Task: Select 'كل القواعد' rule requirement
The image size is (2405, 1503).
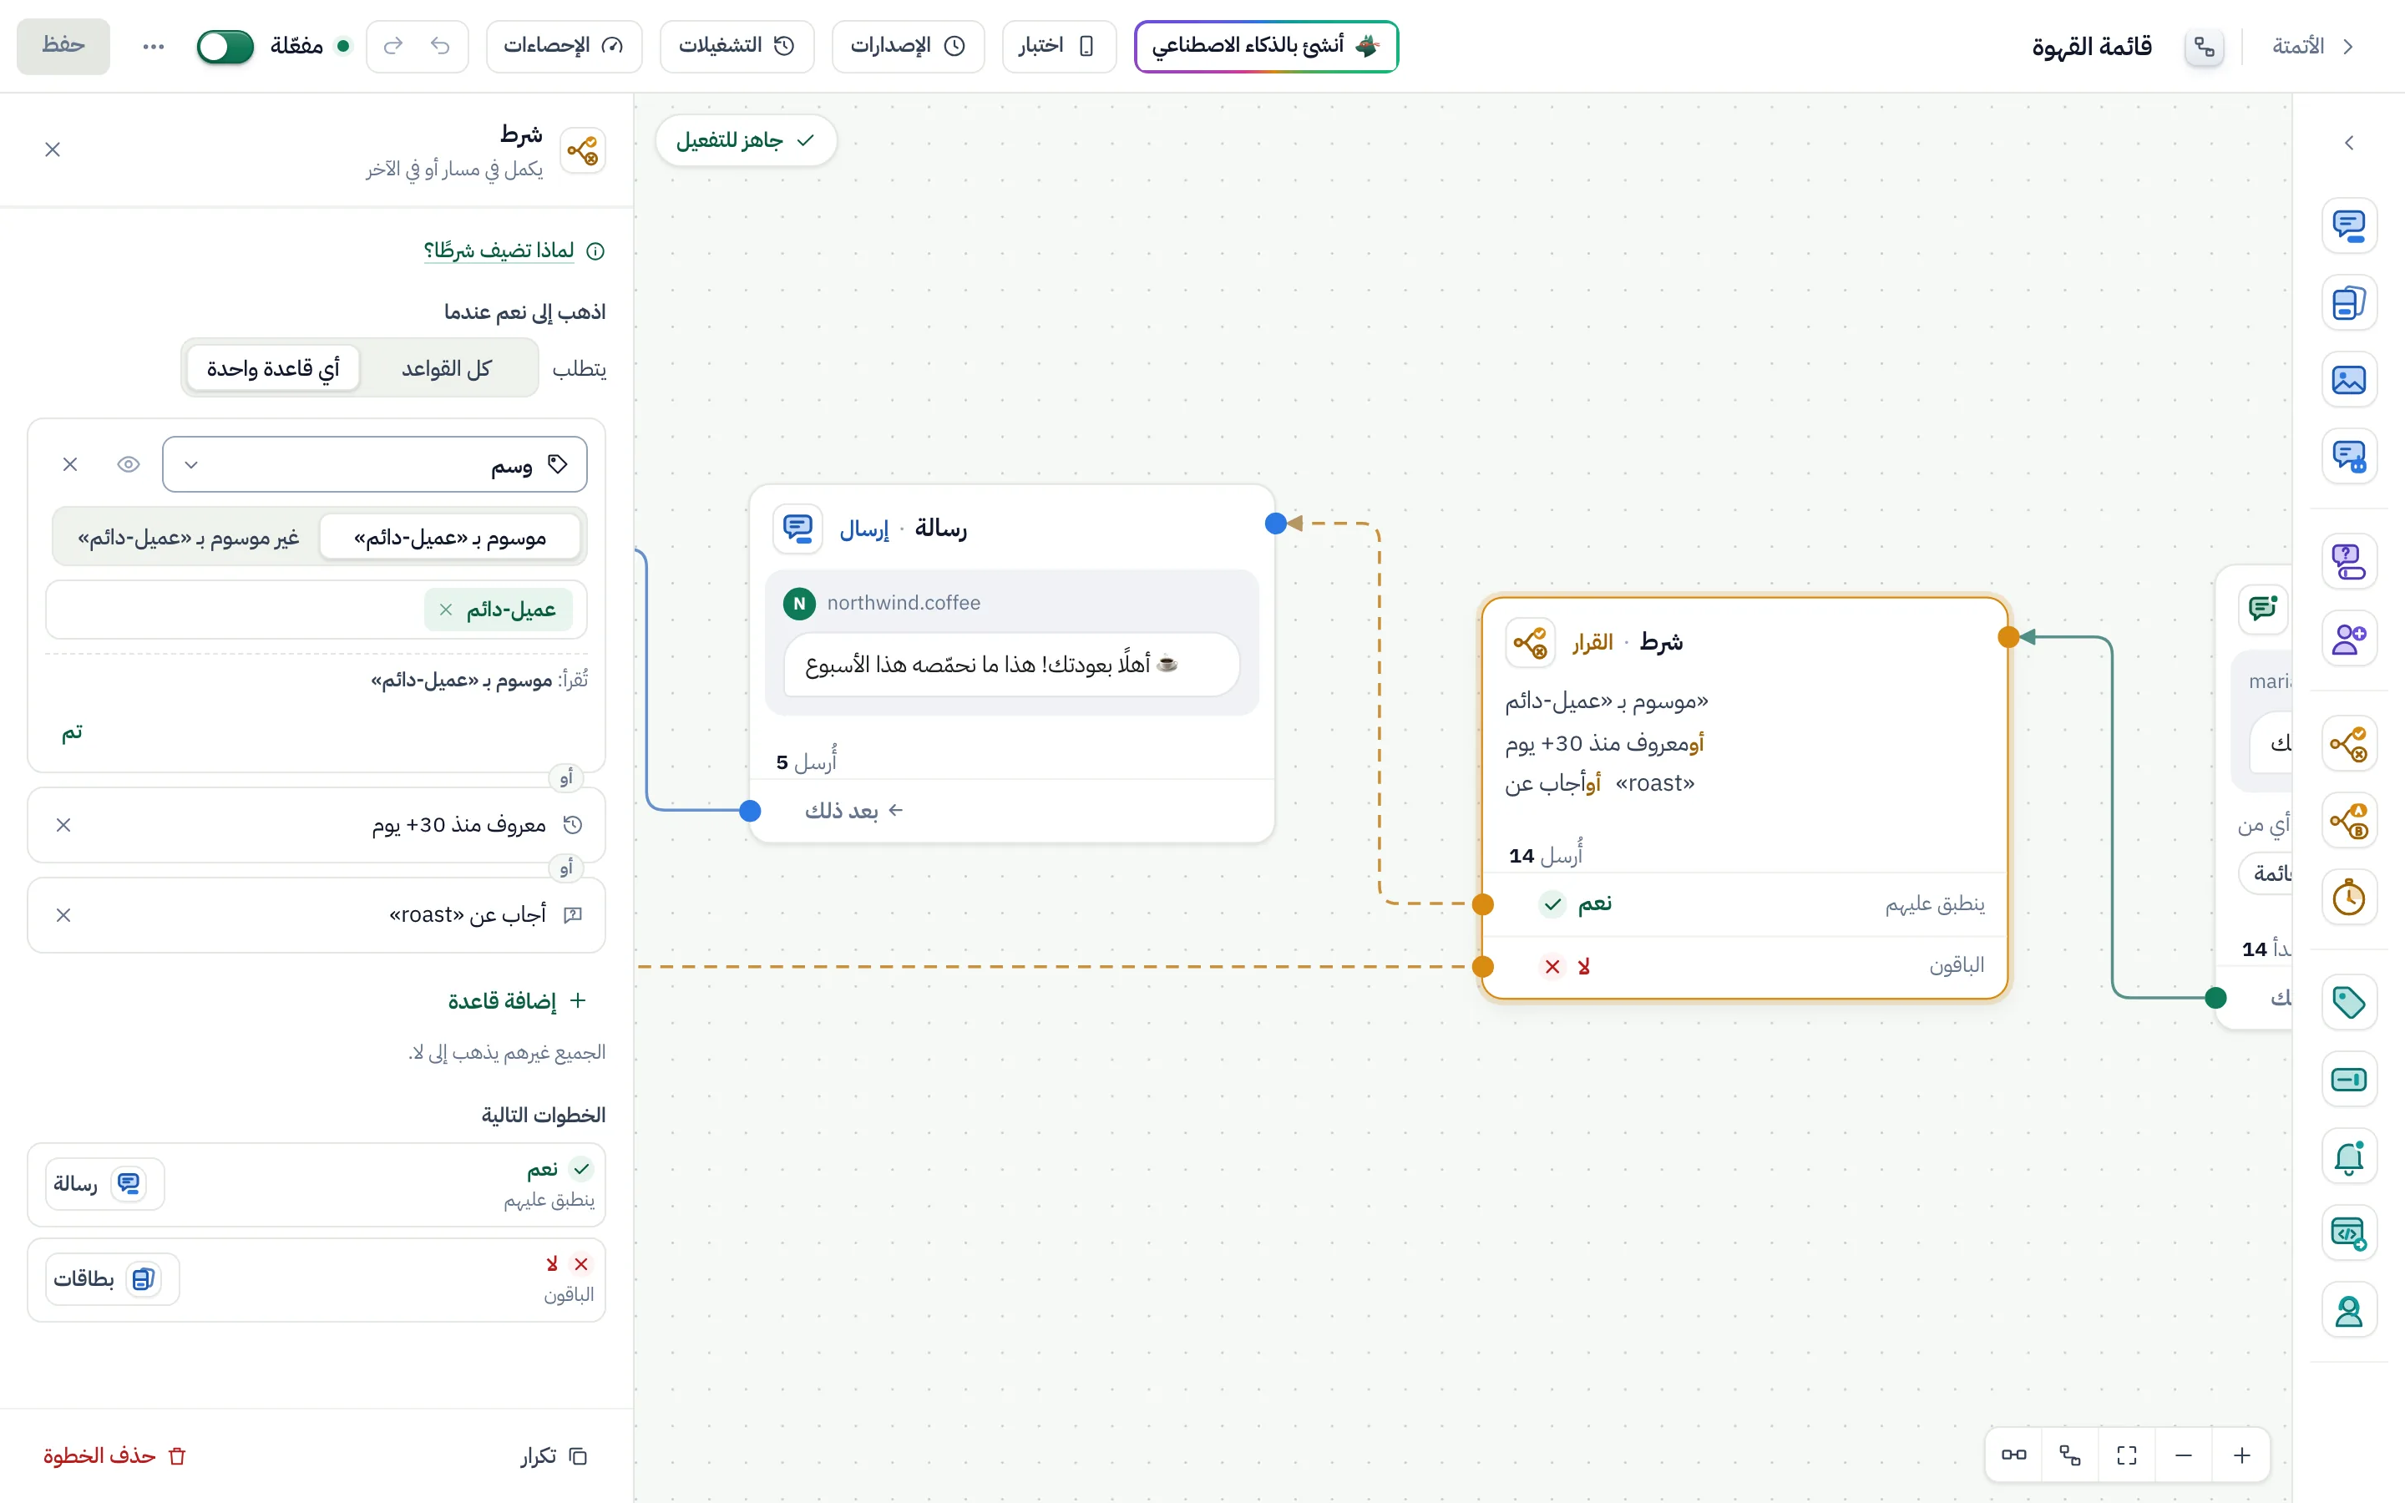Action: click(x=448, y=369)
